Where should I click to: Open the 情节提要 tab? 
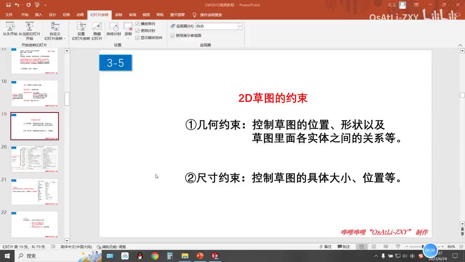tap(177, 15)
